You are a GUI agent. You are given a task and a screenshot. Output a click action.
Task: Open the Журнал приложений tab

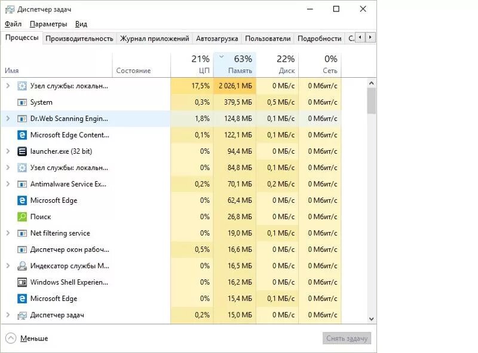pyautogui.click(x=155, y=38)
